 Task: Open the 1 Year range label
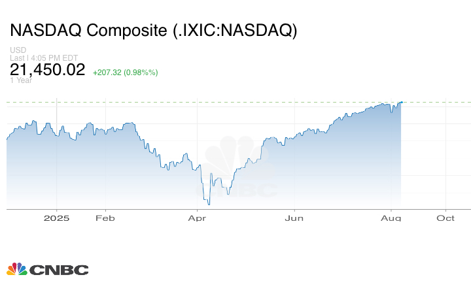click(20, 80)
